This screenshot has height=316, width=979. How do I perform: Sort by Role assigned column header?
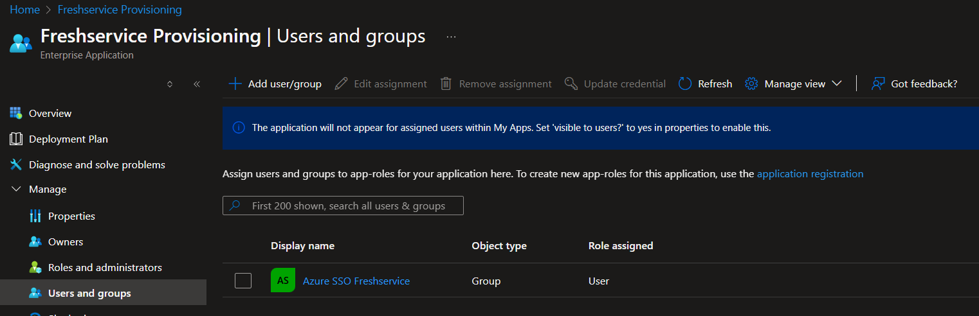[x=621, y=245]
